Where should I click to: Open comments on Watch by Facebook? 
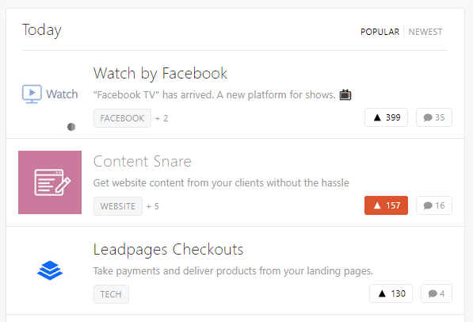coord(434,117)
